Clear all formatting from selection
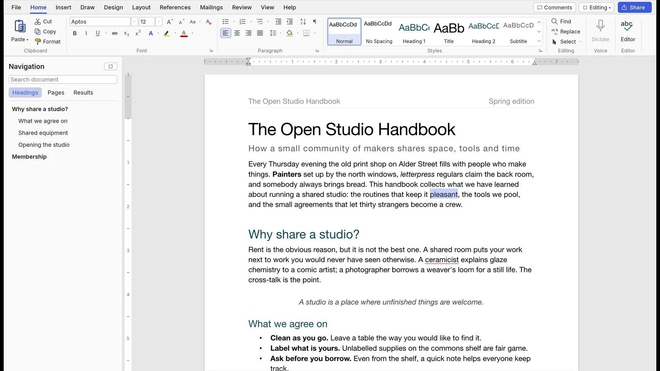This screenshot has width=660, height=371. (209, 22)
